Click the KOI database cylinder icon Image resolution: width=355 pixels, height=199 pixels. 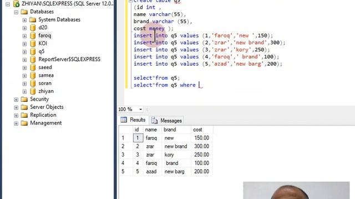33,43
